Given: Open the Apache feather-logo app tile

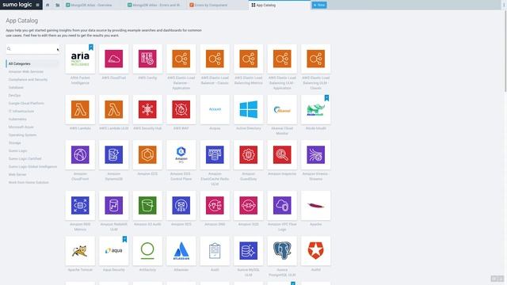Looking at the screenshot, I should pos(315,206).
